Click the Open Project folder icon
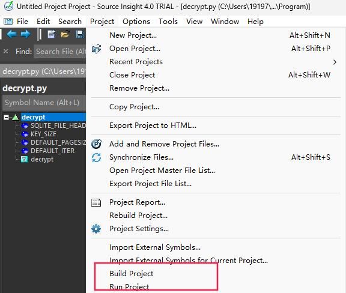Screen dimensions: 346x293 pyautogui.click(x=97, y=49)
